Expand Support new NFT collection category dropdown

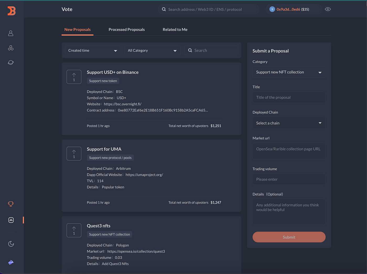[289, 72]
